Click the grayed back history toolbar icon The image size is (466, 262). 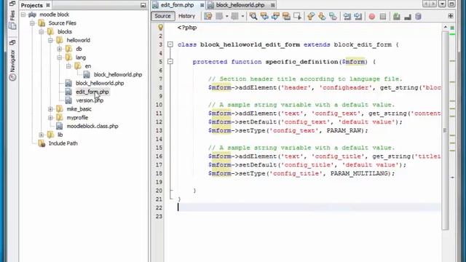click(x=219, y=16)
